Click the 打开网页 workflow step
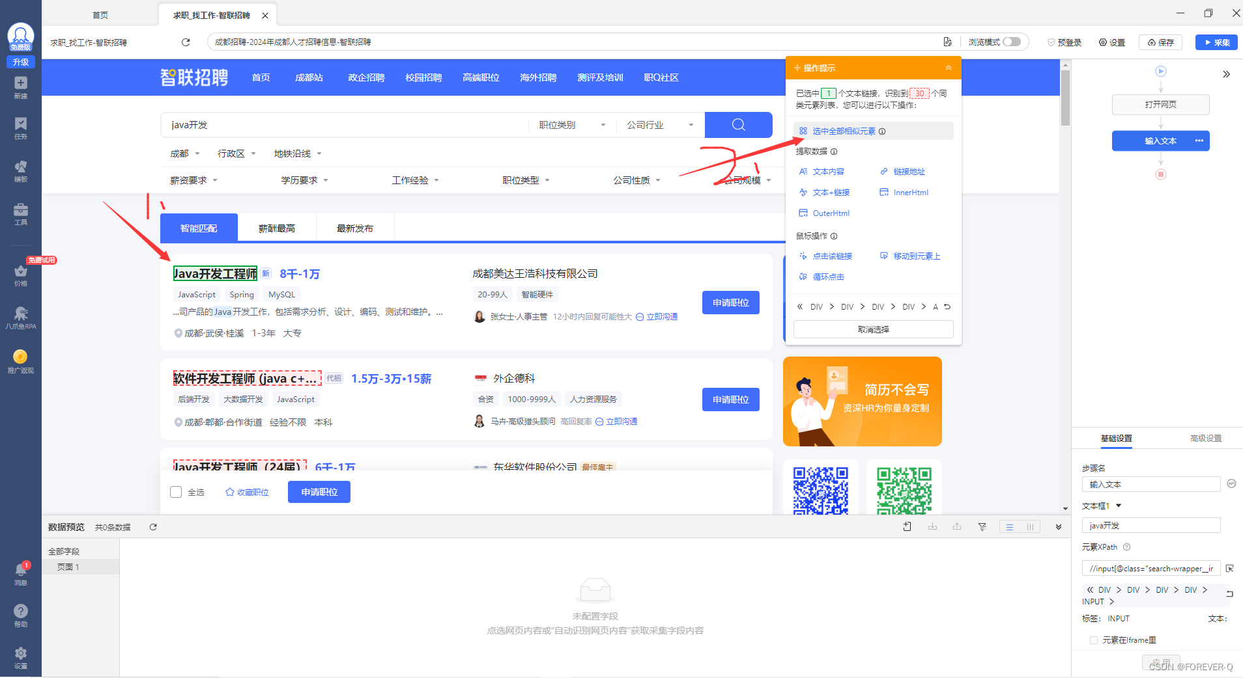This screenshot has width=1243, height=678. pyautogui.click(x=1161, y=104)
